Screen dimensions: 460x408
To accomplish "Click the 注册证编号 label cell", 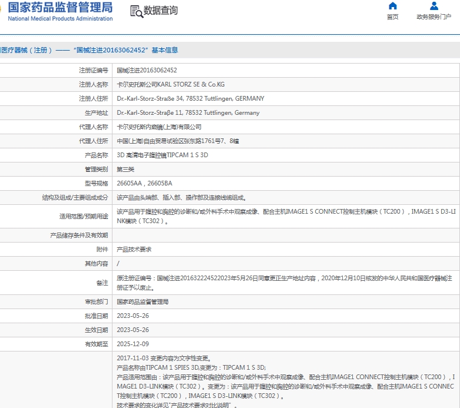I will [93, 71].
